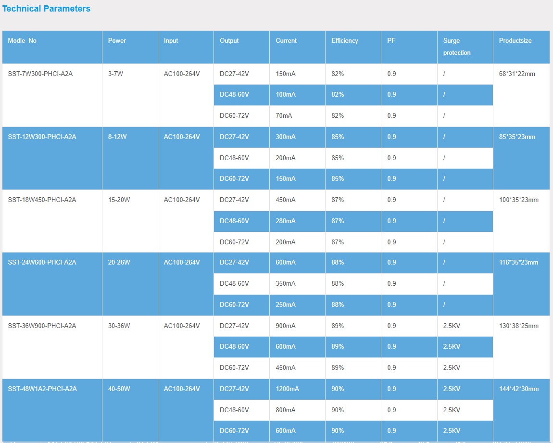Click the 40-50W power cell
The height and width of the screenshot is (443, 553).
(x=119, y=389)
